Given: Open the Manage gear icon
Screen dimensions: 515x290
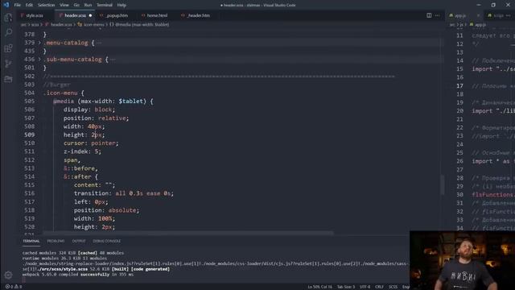Looking at the screenshot, I should 8,275.
